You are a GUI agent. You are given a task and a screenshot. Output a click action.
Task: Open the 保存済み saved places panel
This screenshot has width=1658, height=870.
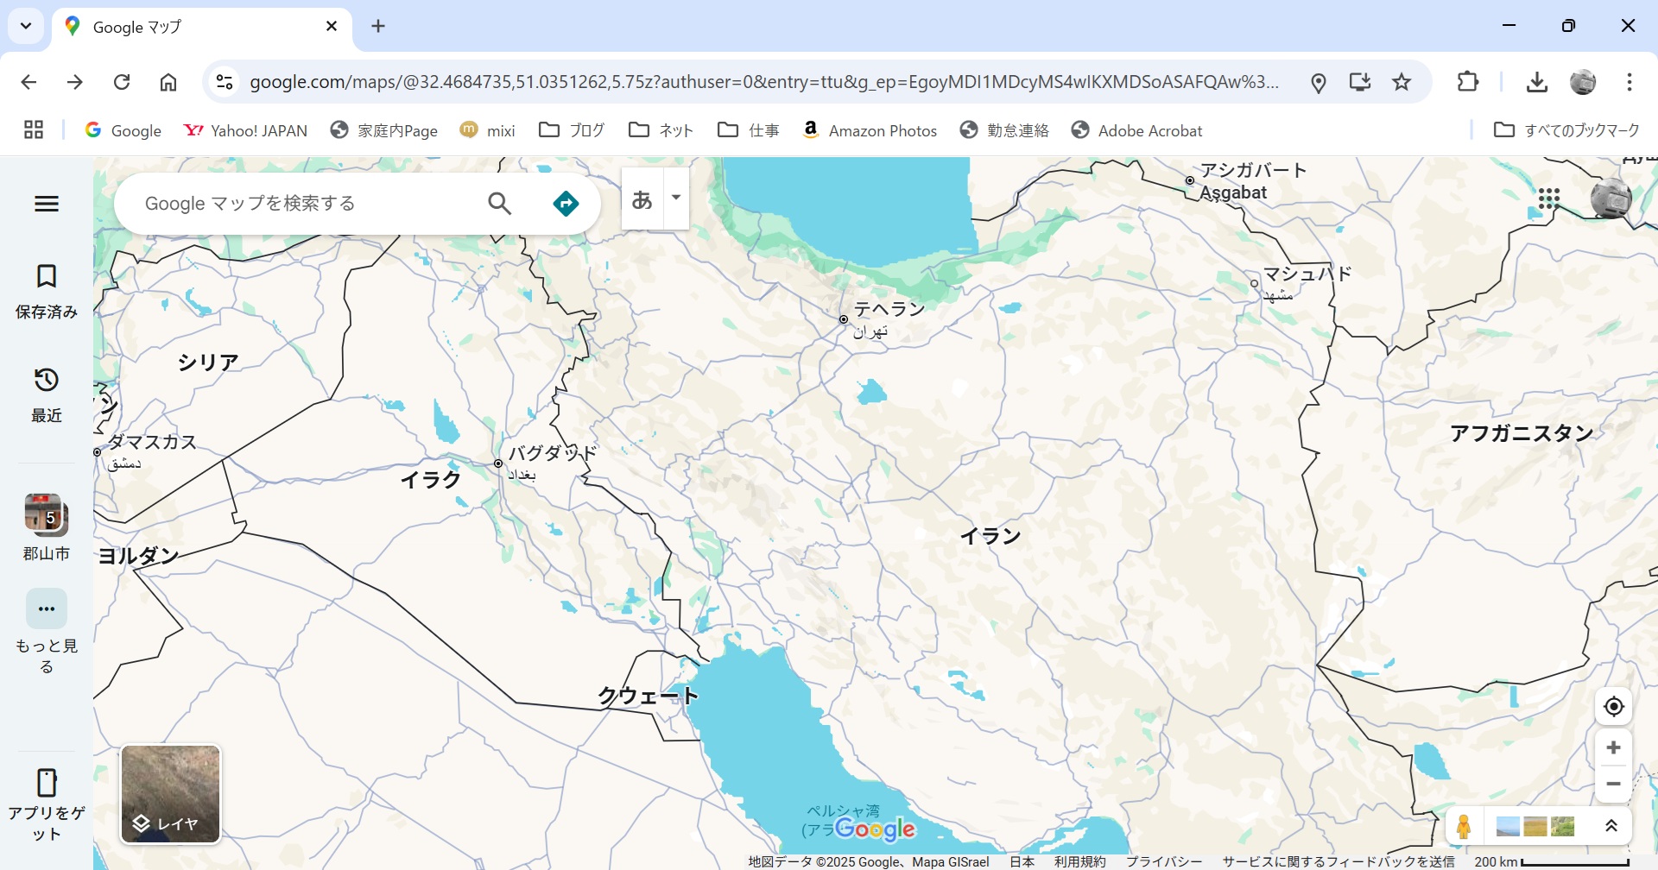[47, 293]
